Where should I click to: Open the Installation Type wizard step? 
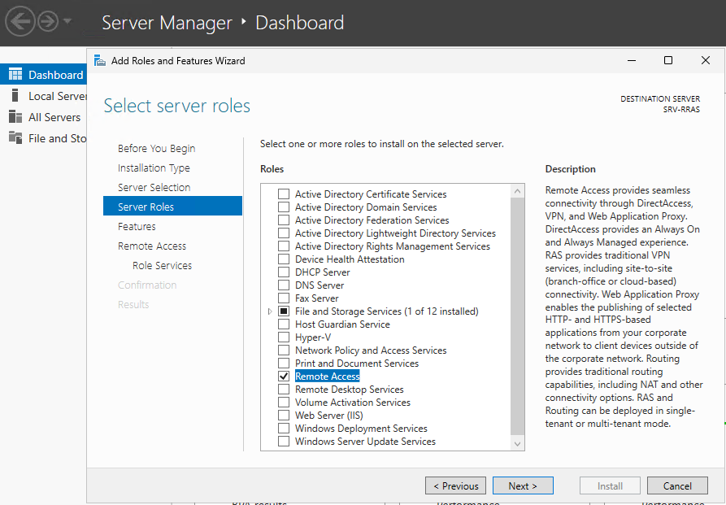[154, 168]
